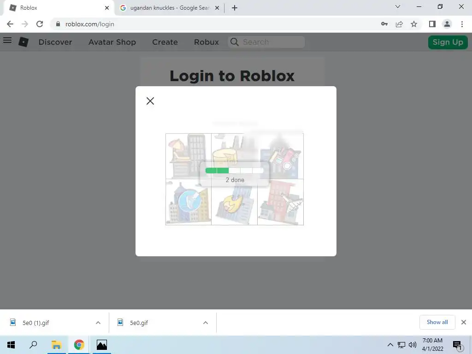Click the share this page icon
The width and height of the screenshot is (472, 354).
[399, 24]
